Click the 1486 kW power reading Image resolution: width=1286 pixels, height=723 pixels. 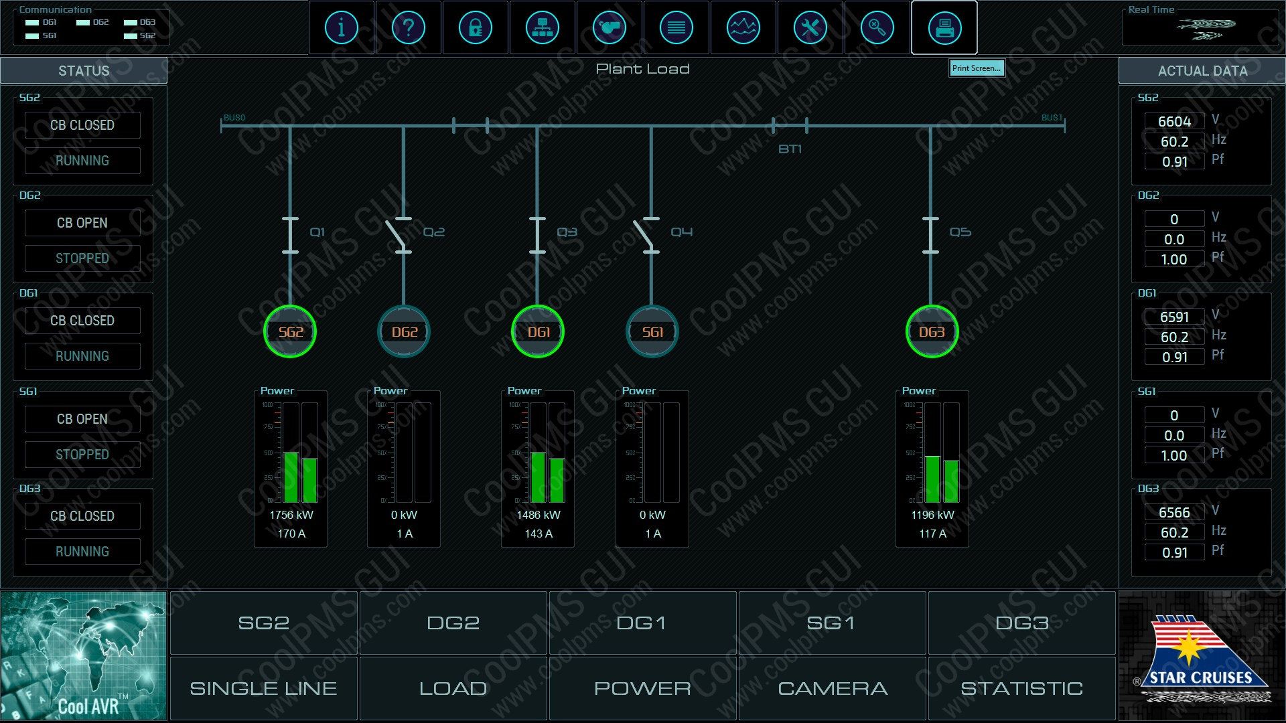tap(539, 515)
